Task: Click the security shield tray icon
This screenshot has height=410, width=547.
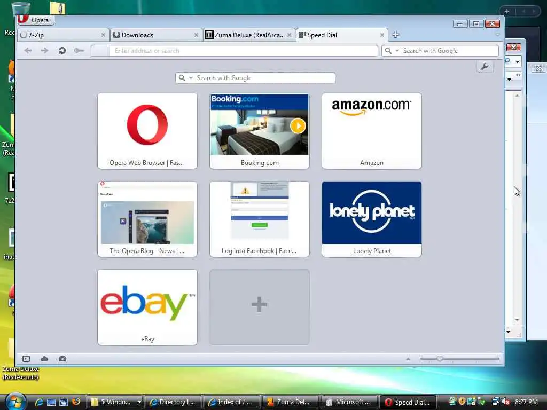Action: coord(462,401)
